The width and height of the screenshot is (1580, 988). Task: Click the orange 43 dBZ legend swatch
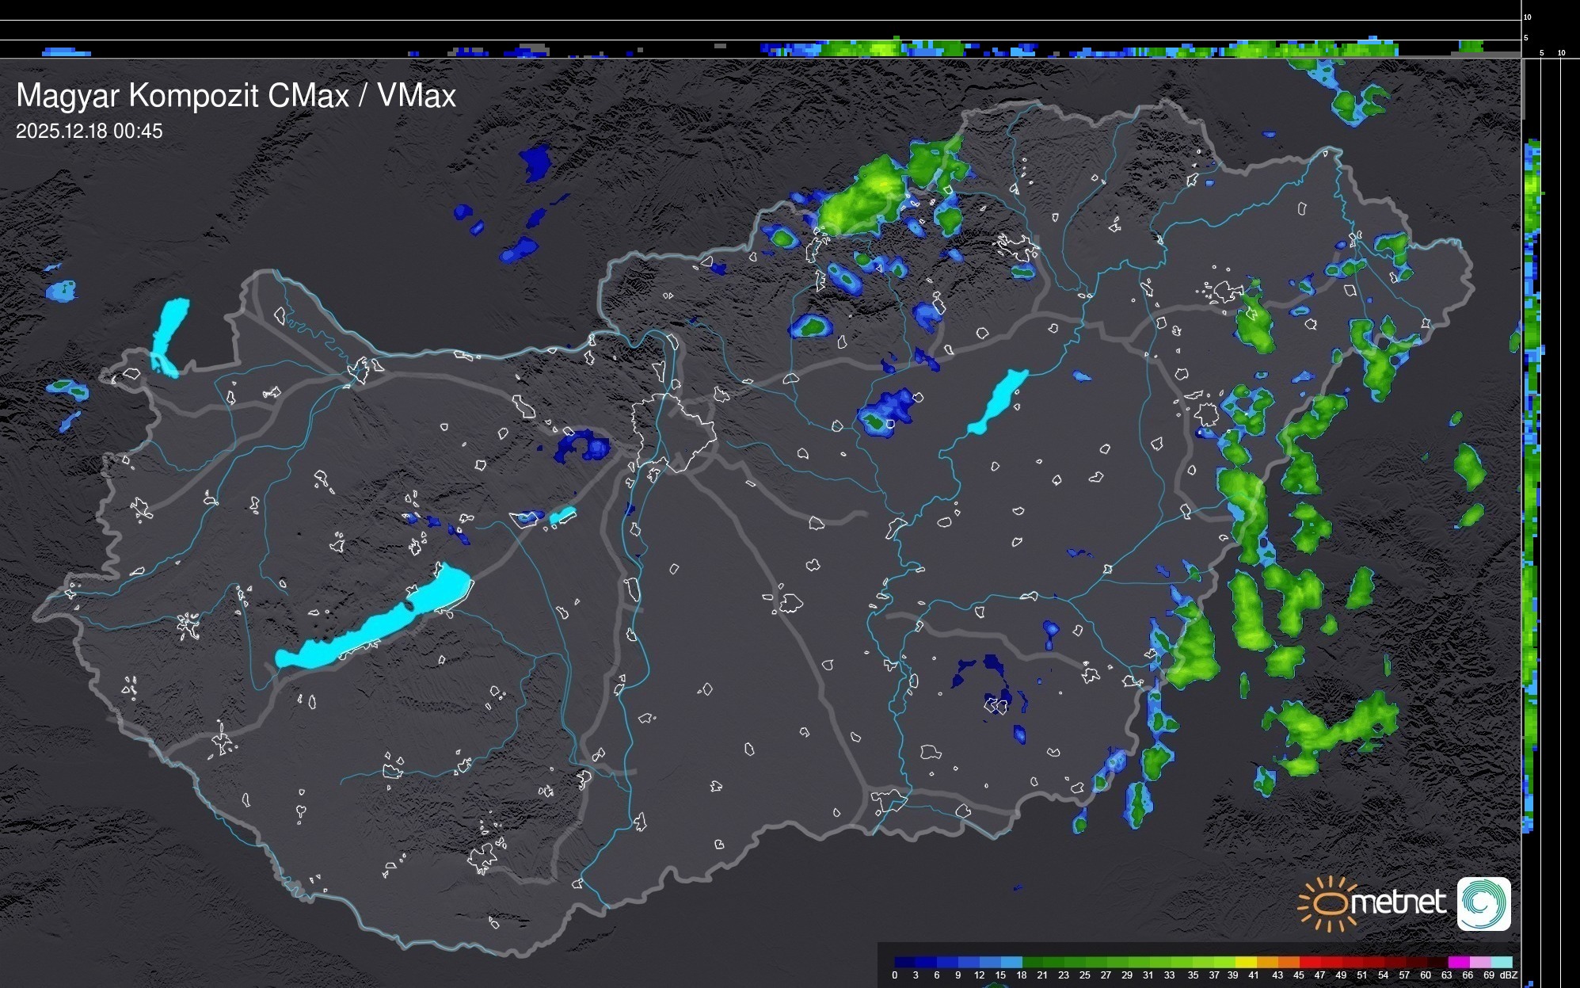(1288, 962)
